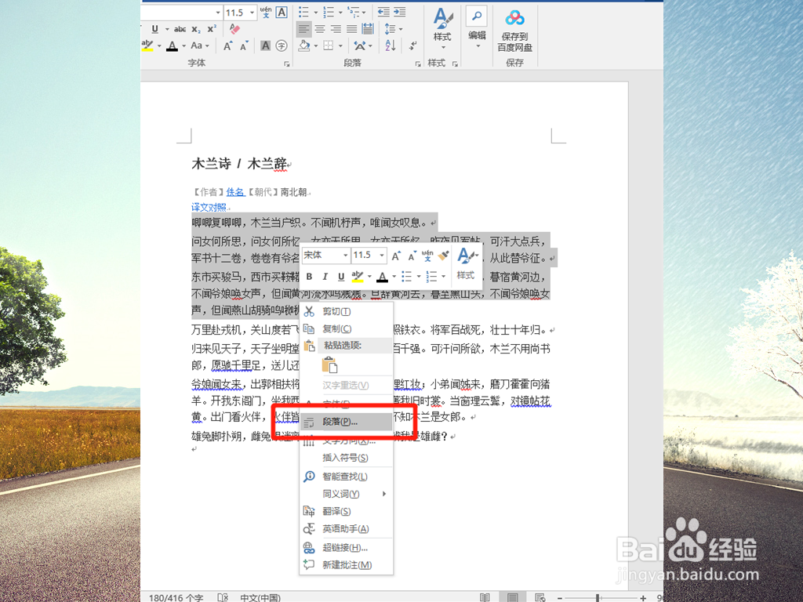Click ribbon Grow Font icon
This screenshot has height=602, width=803.
tap(228, 46)
